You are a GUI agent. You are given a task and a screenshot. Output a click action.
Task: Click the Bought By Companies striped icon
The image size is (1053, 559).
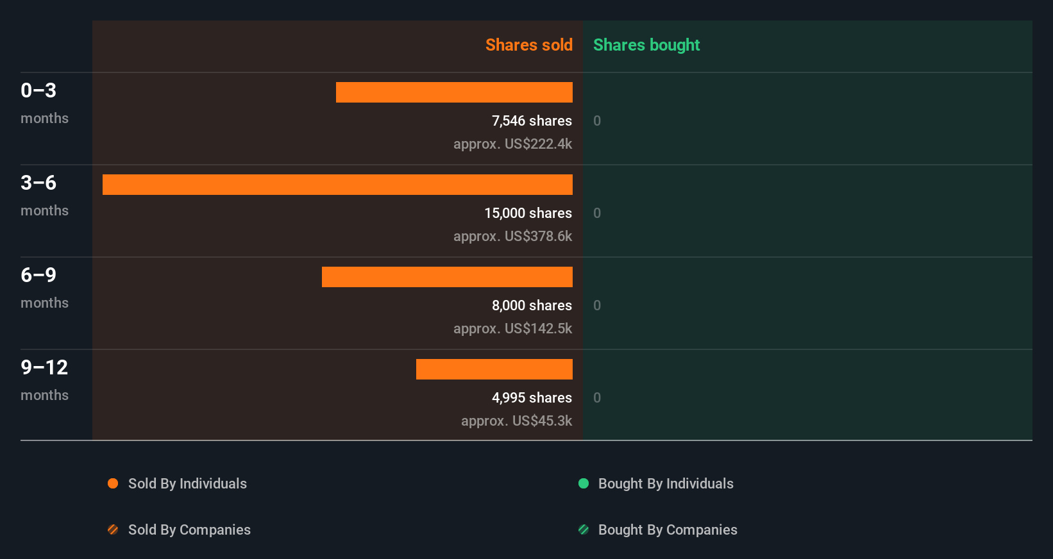pyautogui.click(x=584, y=530)
